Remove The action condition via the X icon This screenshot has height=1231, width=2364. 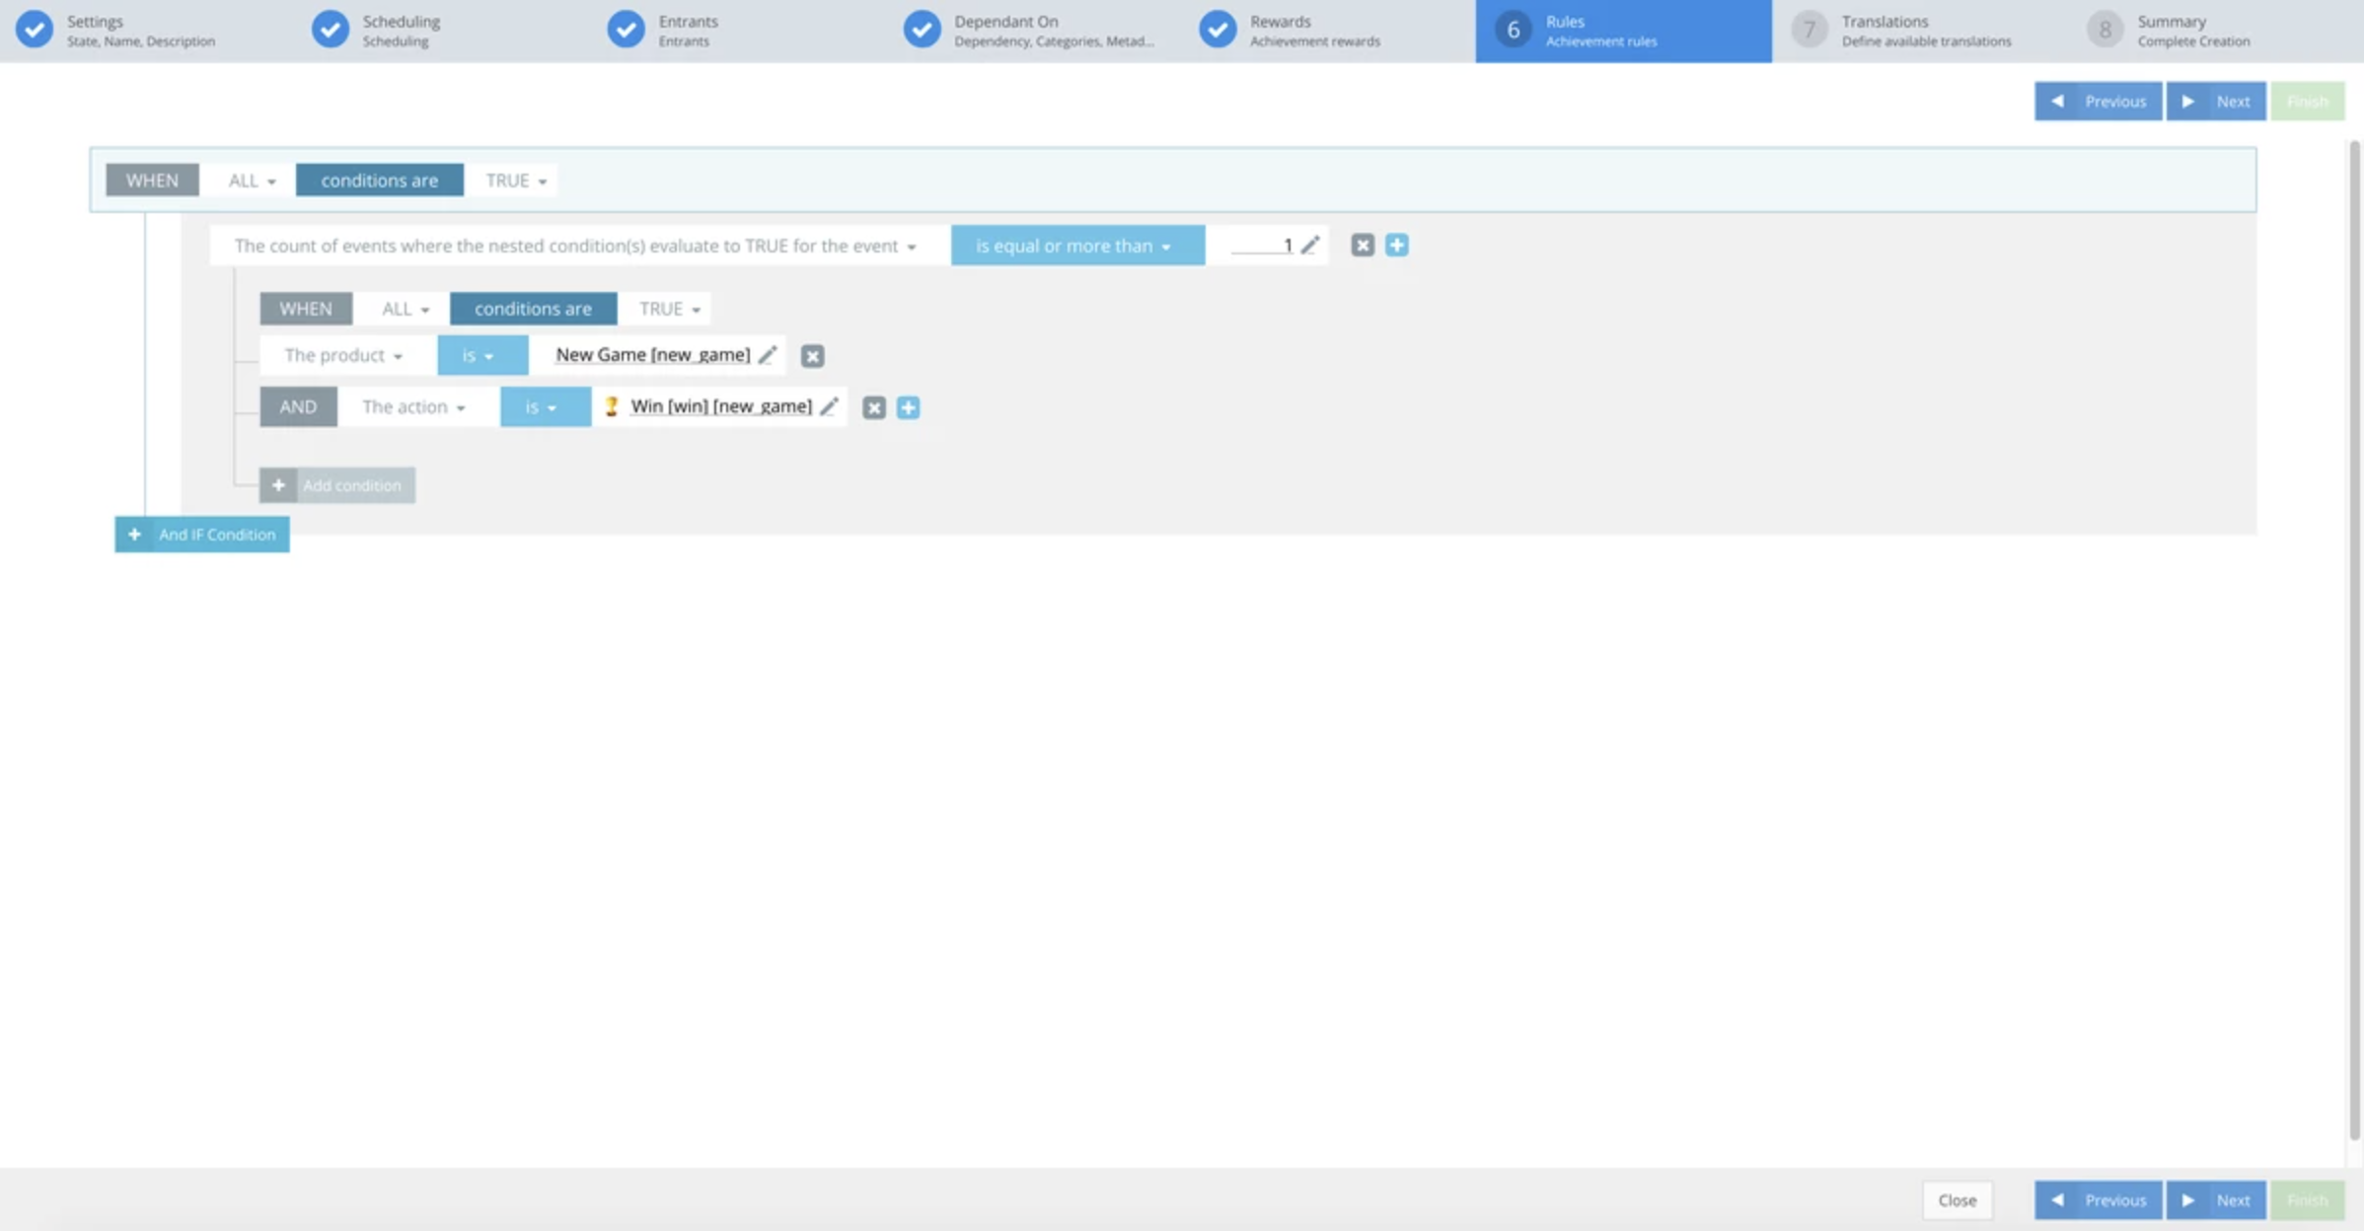click(873, 406)
